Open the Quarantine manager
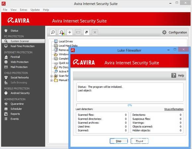 pos(17,104)
